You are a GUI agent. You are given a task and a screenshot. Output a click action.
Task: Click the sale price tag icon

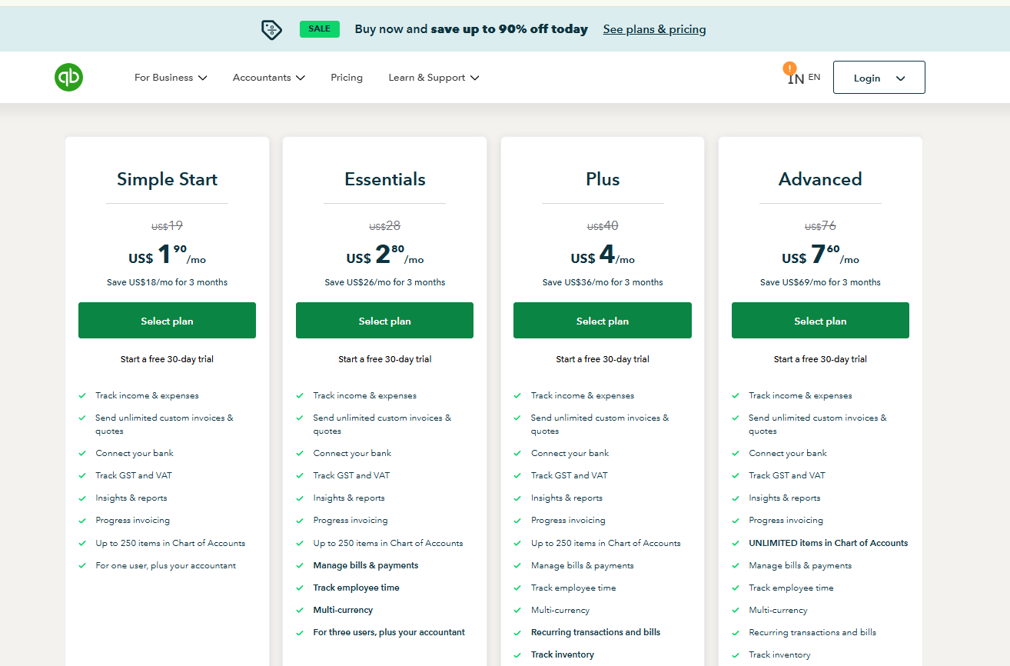tap(272, 30)
